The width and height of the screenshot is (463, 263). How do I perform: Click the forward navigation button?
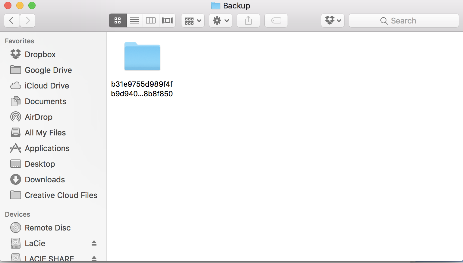tap(27, 20)
